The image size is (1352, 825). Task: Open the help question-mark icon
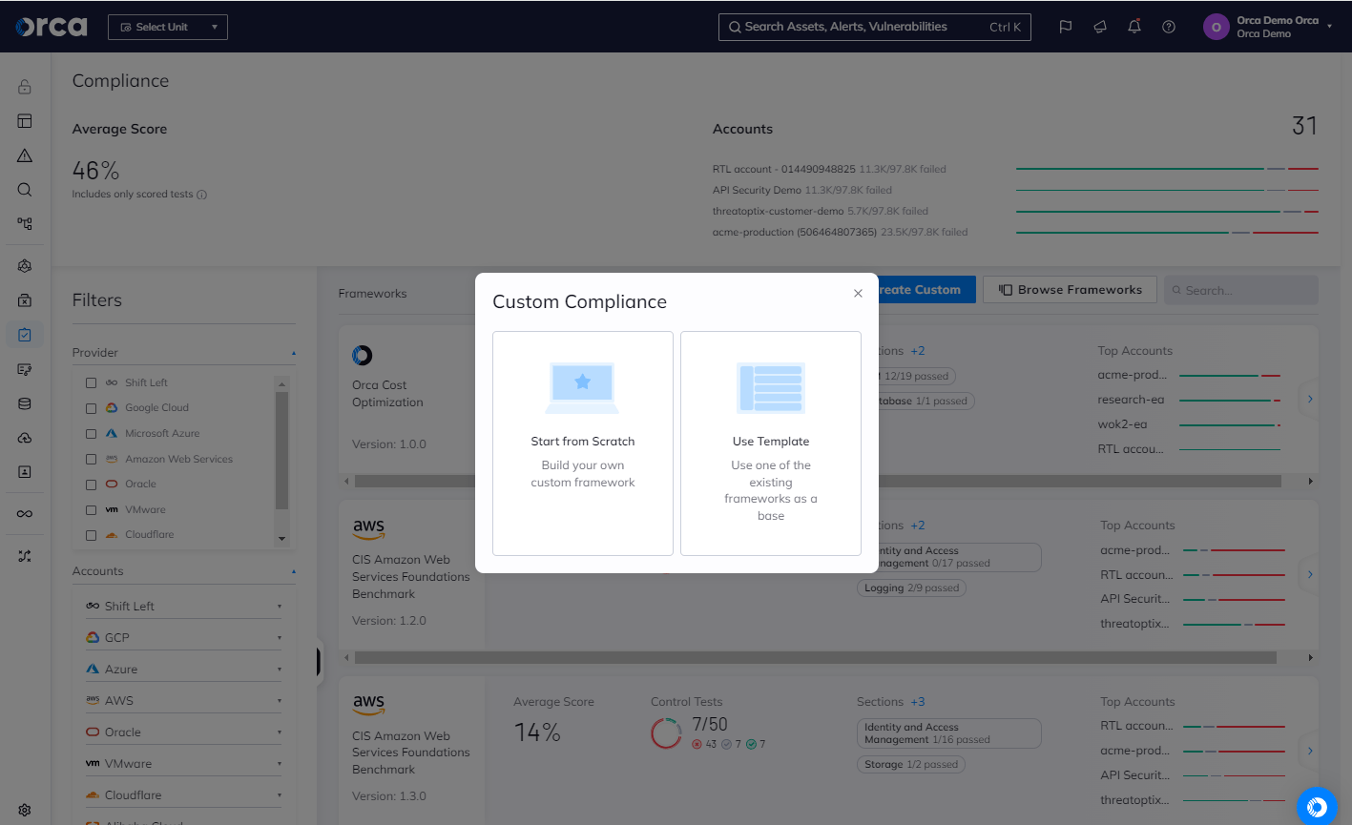point(1169,27)
